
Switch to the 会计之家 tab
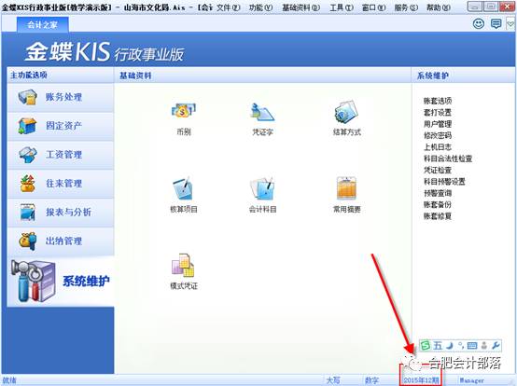(43, 24)
